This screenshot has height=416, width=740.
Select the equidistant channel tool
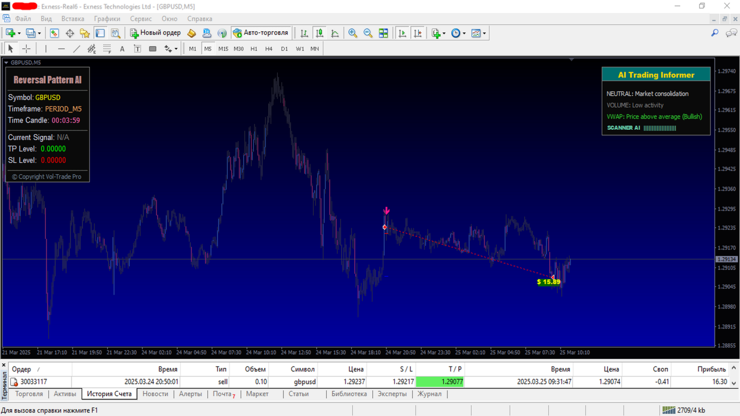92,49
